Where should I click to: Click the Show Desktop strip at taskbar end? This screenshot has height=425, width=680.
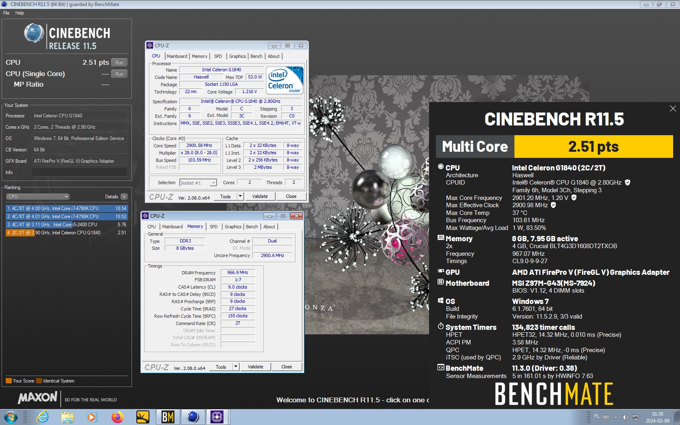(x=677, y=417)
